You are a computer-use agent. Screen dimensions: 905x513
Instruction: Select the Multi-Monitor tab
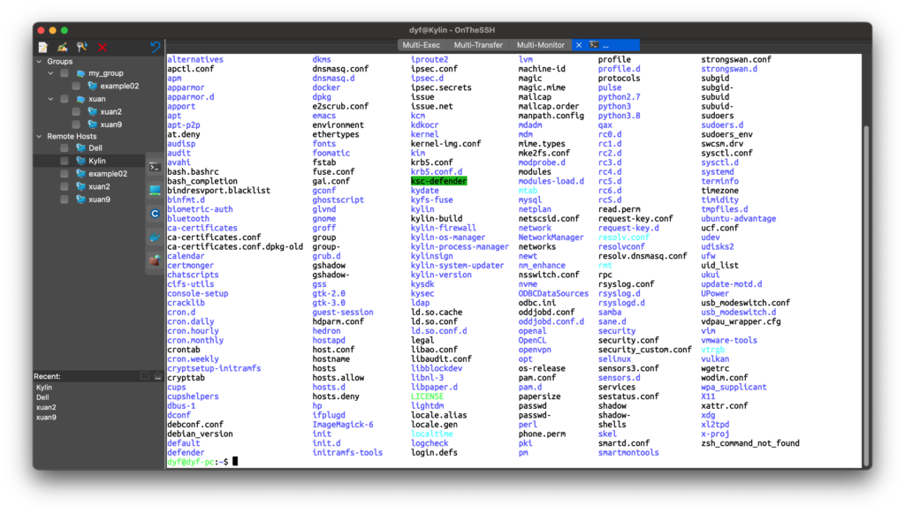coord(540,44)
